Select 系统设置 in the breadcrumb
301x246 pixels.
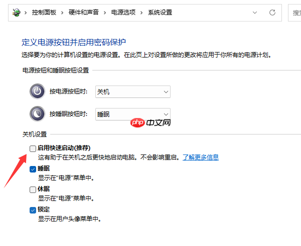(x=160, y=12)
